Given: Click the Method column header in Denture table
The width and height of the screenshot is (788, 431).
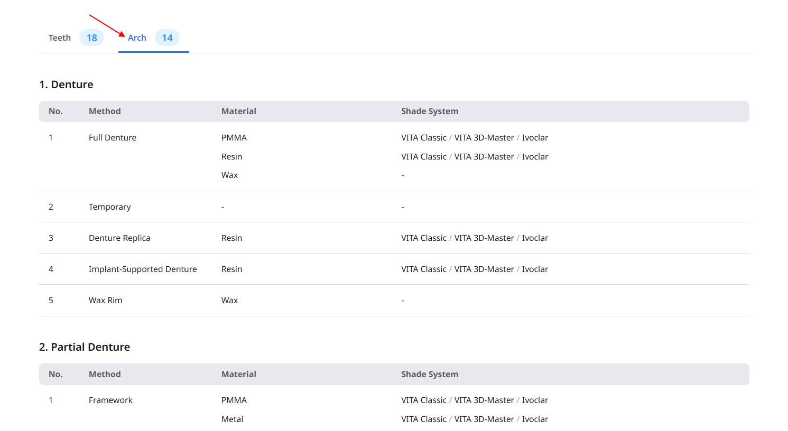Looking at the screenshot, I should click(x=105, y=111).
